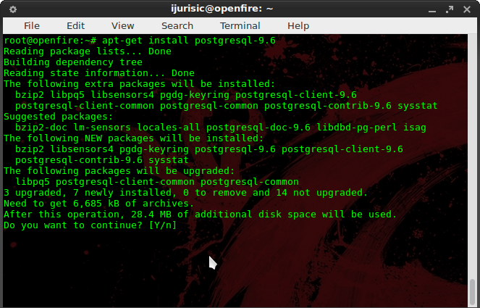Click the line starting with 'bzip2-doc lm-sensors'
The image size is (480, 308).
click(221, 128)
